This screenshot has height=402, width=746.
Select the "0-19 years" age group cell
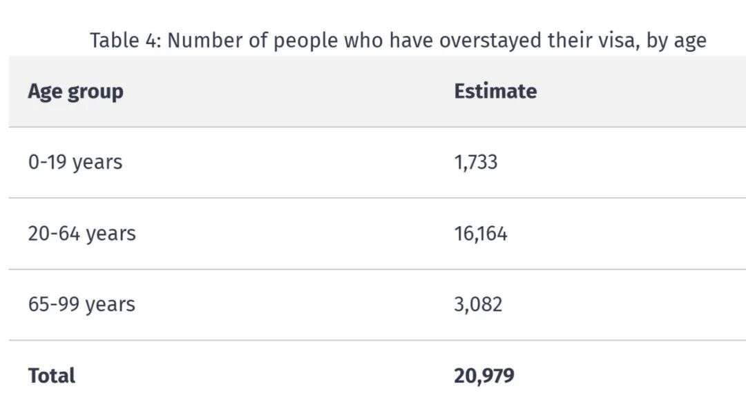coord(75,163)
